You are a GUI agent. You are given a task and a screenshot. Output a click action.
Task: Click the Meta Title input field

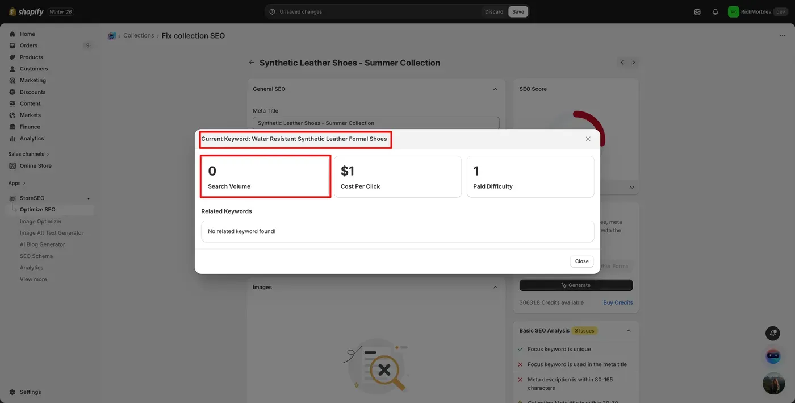coord(376,123)
